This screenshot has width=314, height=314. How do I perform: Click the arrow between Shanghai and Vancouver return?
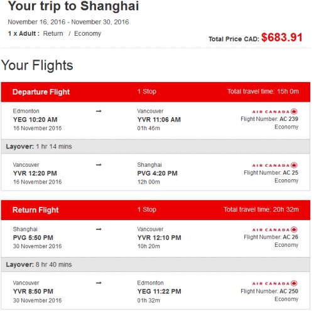pyautogui.click(x=99, y=229)
